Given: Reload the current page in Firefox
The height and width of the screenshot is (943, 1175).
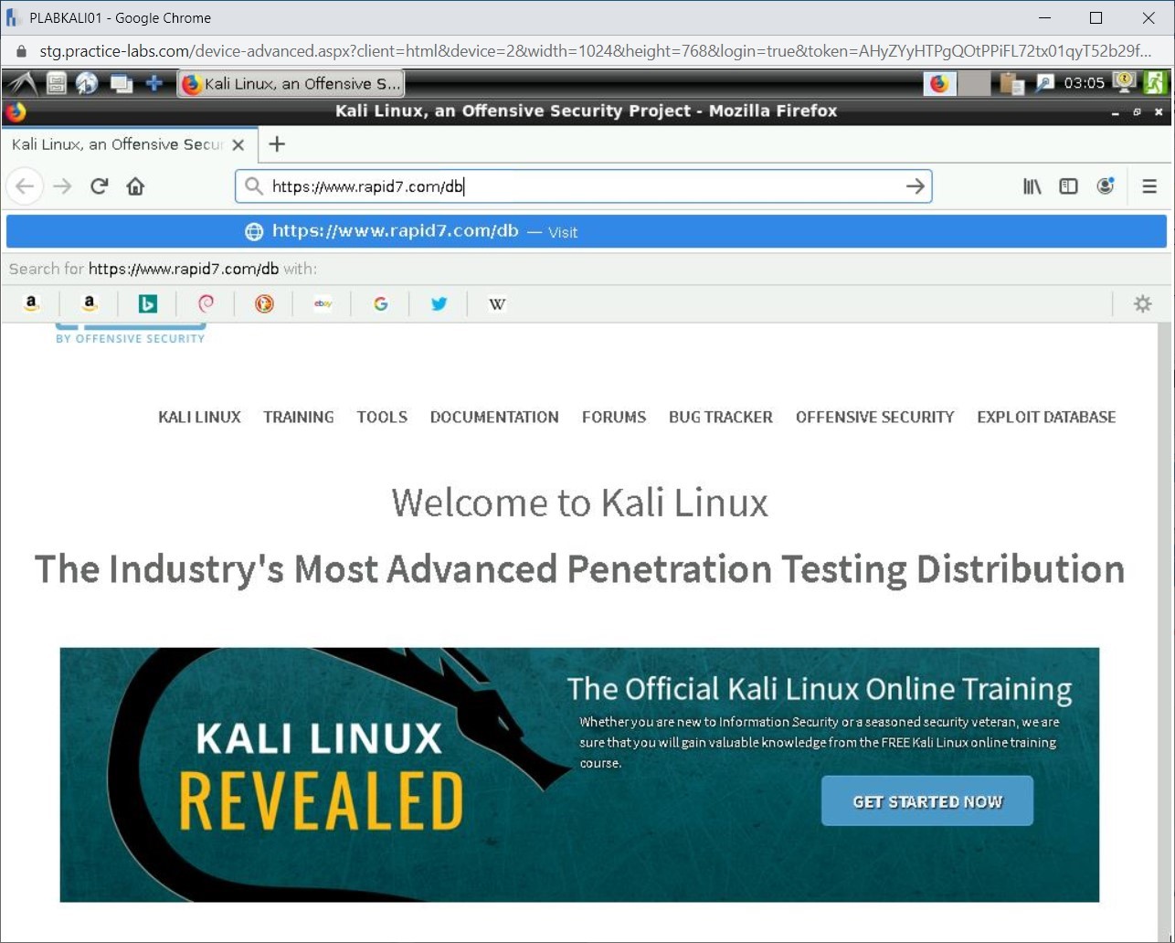Looking at the screenshot, I should coord(99,186).
